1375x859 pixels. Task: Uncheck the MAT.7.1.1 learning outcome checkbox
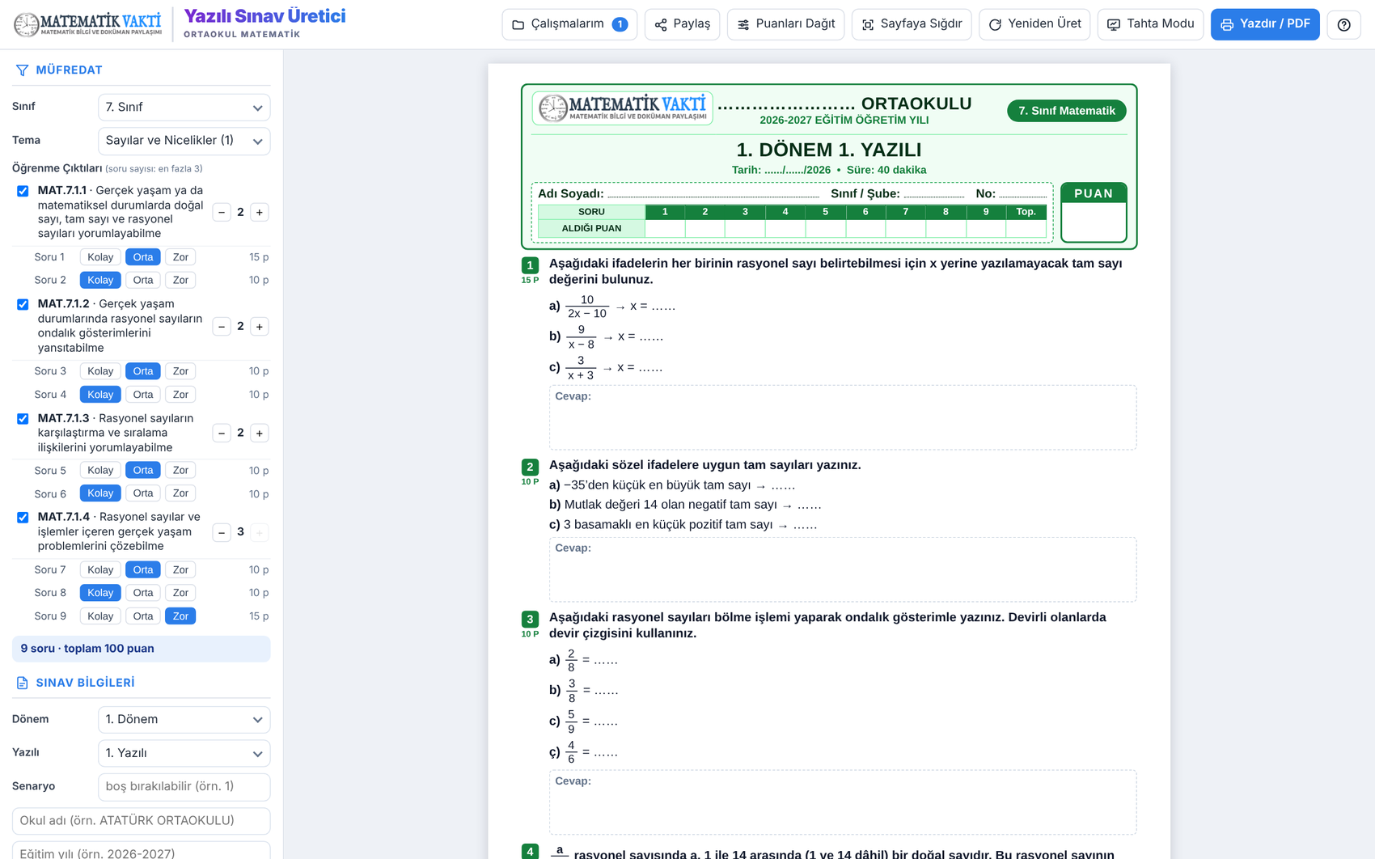(23, 191)
